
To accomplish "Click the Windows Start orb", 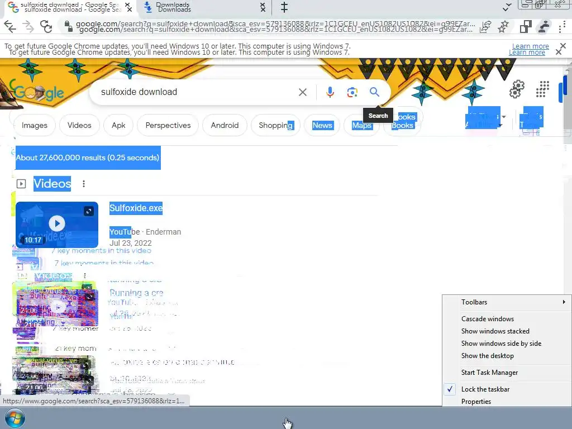I will [15, 418].
